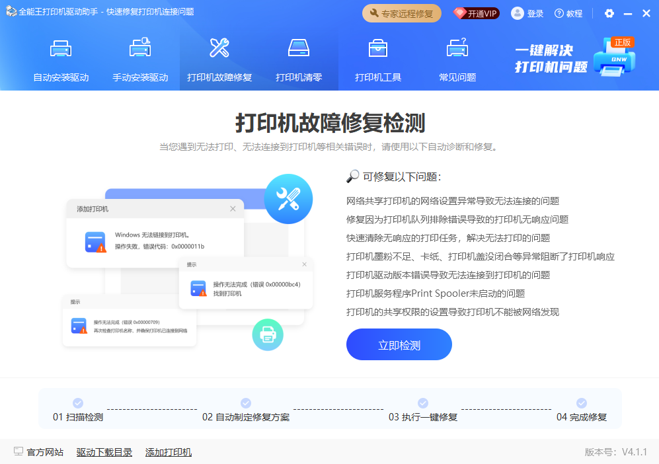Image resolution: width=659 pixels, height=464 pixels.
Task: Close the 添加打印机 dialog illustration
Action: (233, 209)
